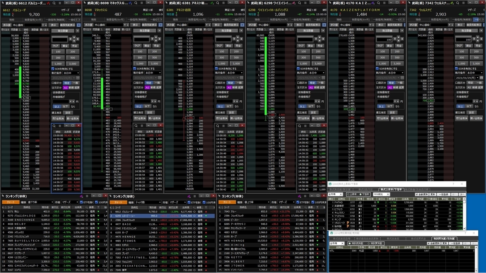
Task: Open the 10分前比 dropdown
Action: tap(382, 195)
